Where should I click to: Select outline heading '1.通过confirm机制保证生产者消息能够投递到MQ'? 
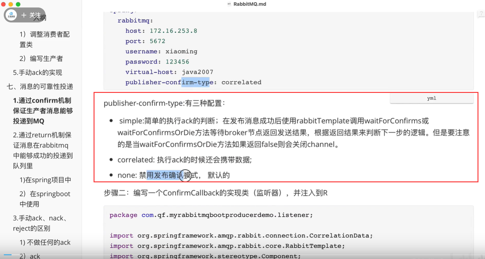pos(43,111)
